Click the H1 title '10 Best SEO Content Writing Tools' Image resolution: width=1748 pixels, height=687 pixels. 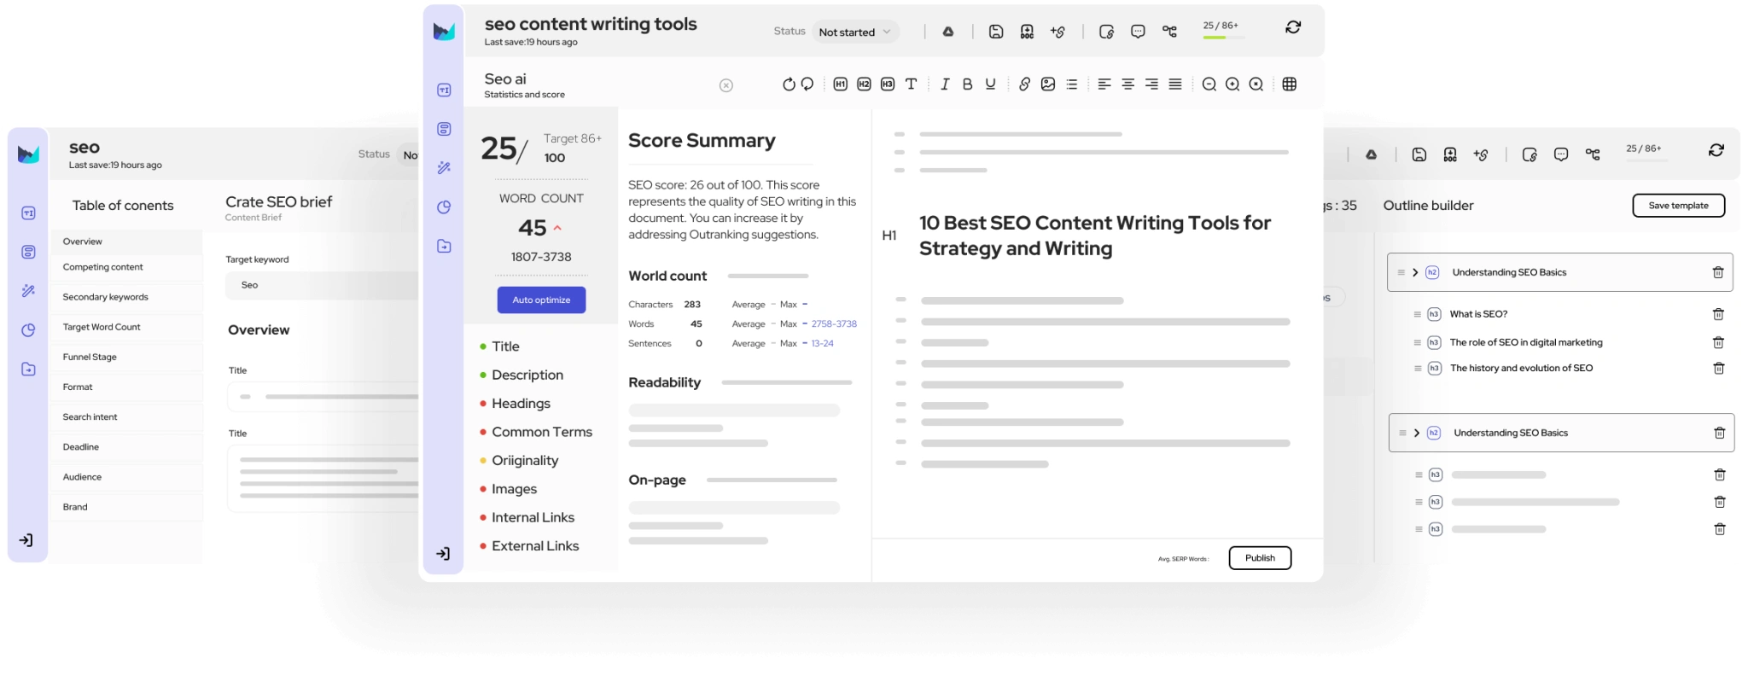pyautogui.click(x=1095, y=236)
